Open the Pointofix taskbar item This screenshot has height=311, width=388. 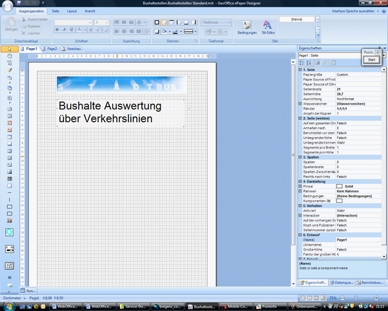[269, 306]
